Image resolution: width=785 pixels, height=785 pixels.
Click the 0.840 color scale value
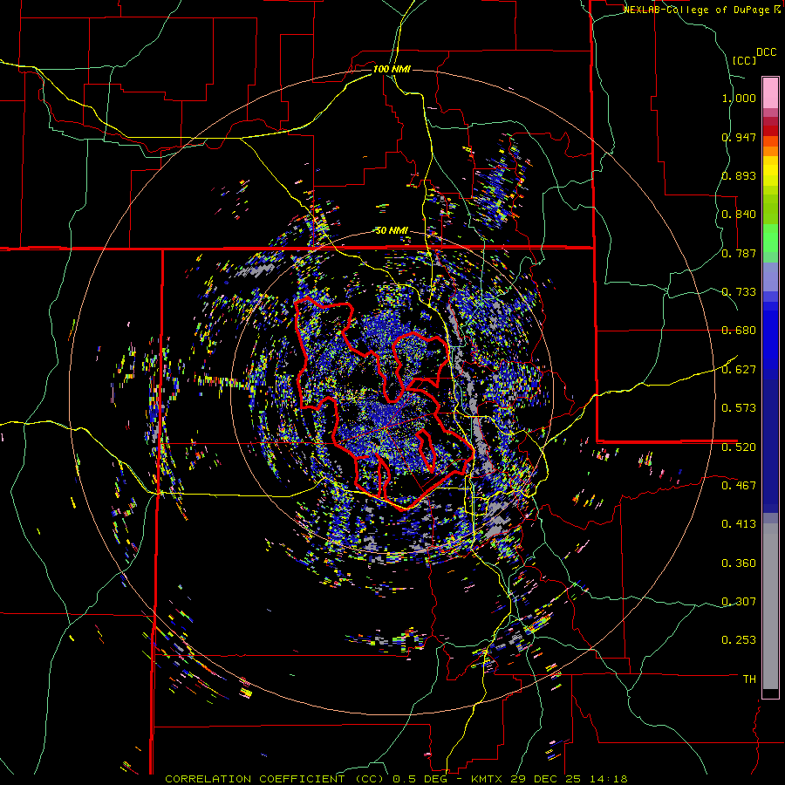click(x=739, y=215)
